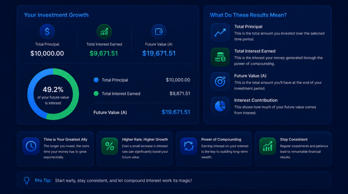The width and height of the screenshot is (348, 194).
Task: Click the green segment of the donut chart
Action: [x=75, y=94]
